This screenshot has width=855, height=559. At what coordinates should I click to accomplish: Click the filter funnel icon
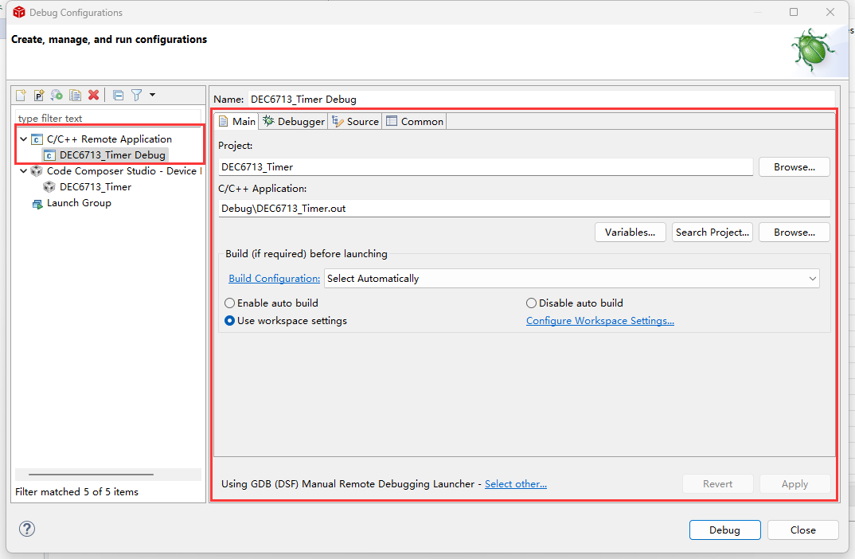click(x=136, y=95)
